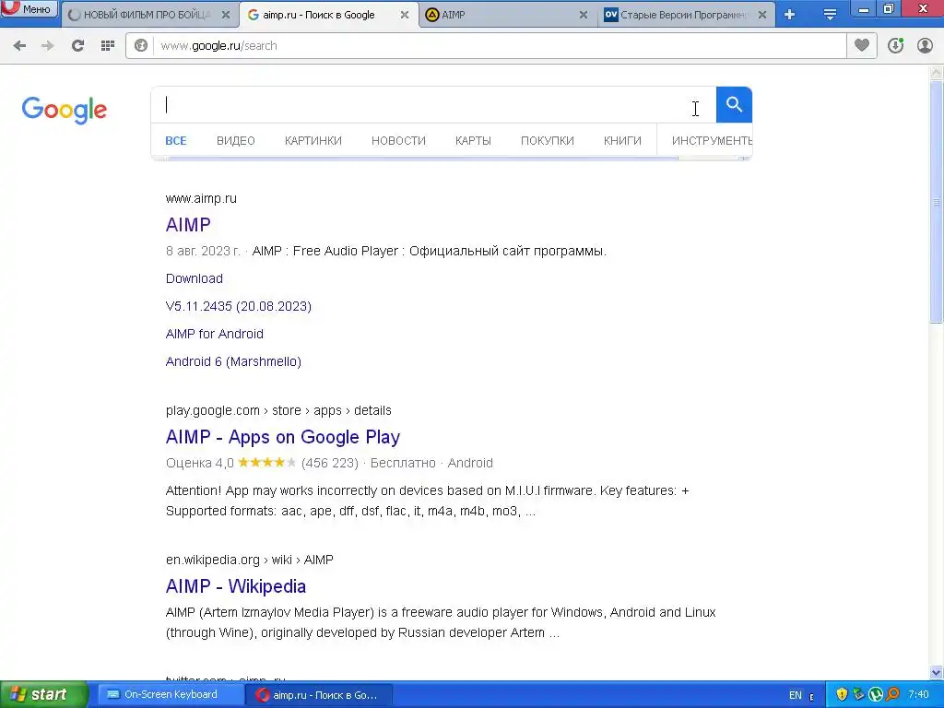
Task: Open the uTorrent tray icon
Action: tap(876, 695)
